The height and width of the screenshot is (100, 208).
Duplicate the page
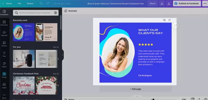tap(164, 20)
